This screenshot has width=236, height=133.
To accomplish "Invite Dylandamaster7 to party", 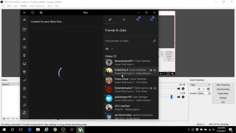I will click(x=151, y=88).
